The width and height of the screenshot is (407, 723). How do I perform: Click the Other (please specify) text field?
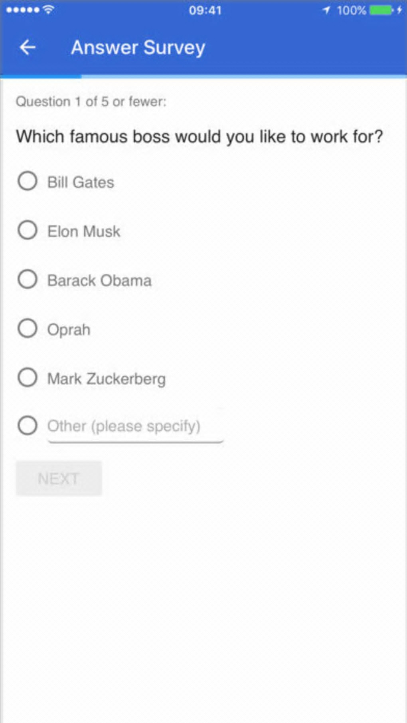(x=135, y=426)
